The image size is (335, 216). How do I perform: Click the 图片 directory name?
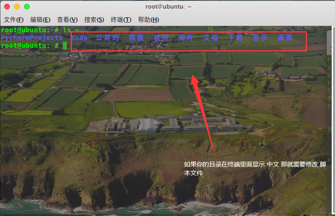[x=185, y=38]
